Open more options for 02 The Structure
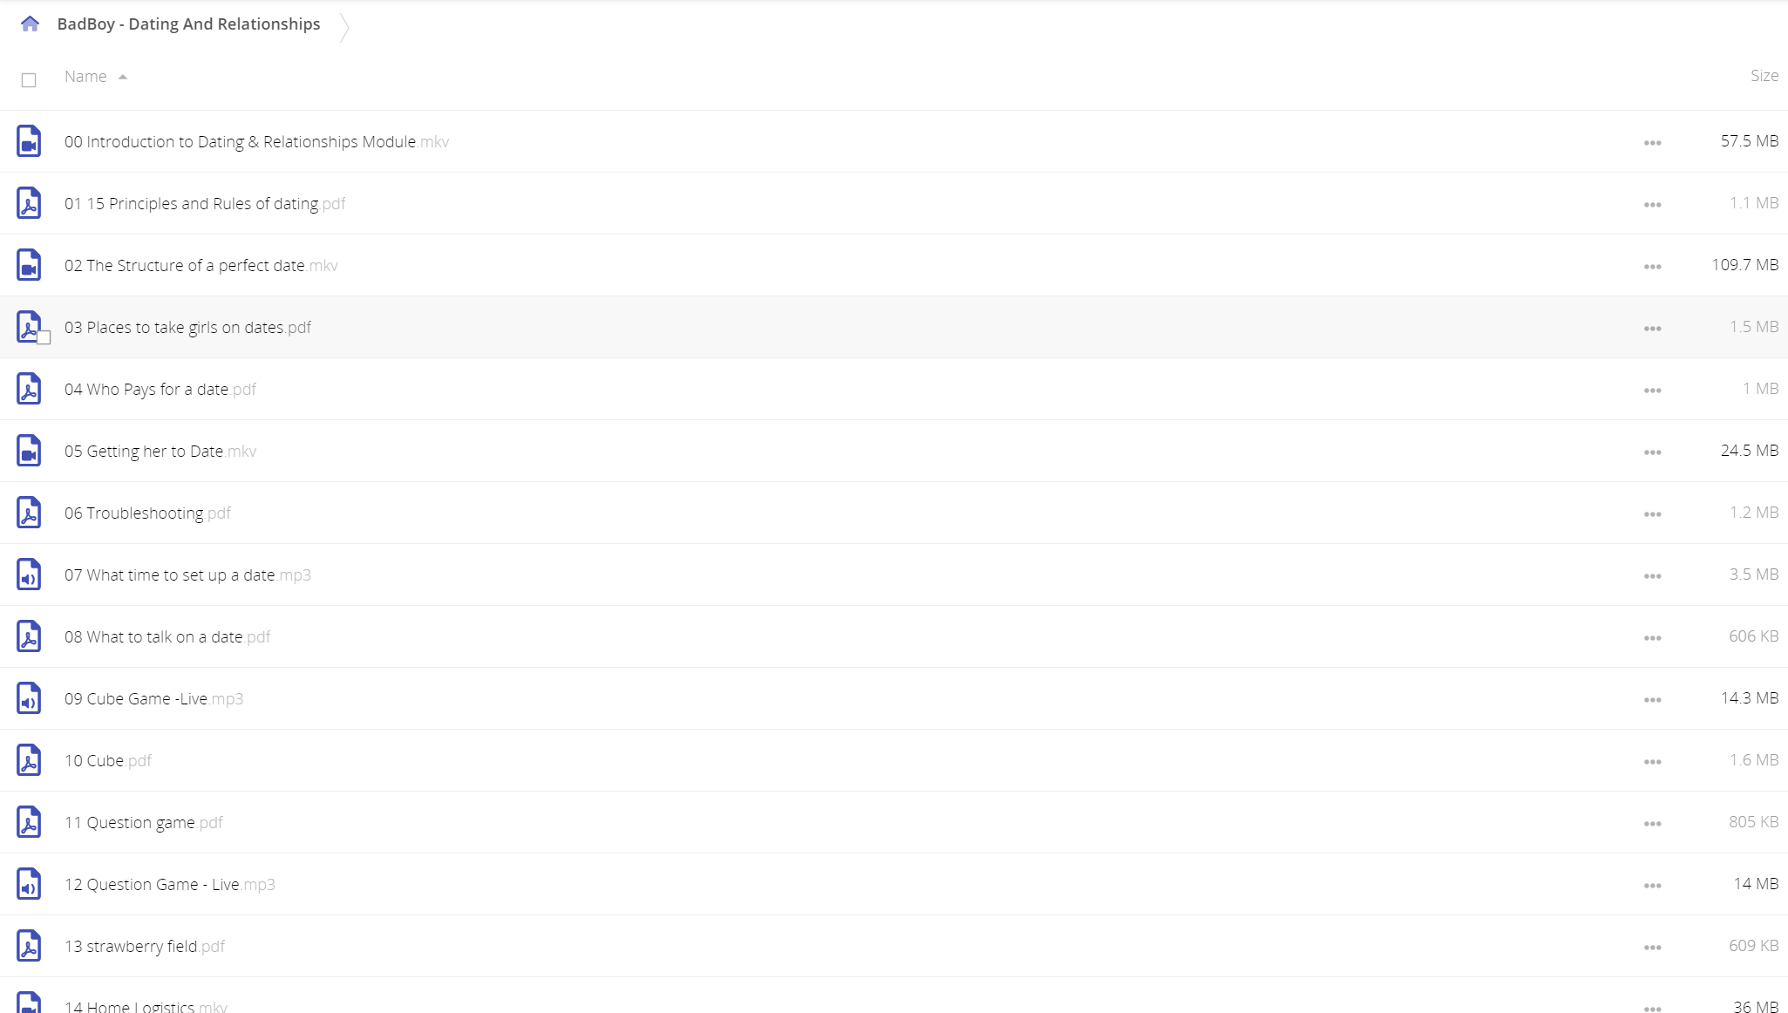The width and height of the screenshot is (1788, 1013). coord(1652,267)
